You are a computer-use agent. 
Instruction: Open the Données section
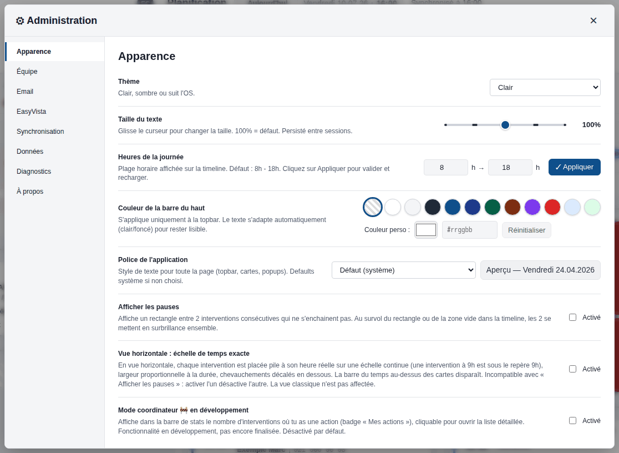(x=55, y=152)
